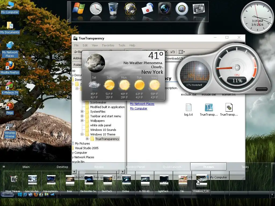275x206 pixels.
Task: Click right arrow of folder pane scrollbar
Action: pos(123,172)
